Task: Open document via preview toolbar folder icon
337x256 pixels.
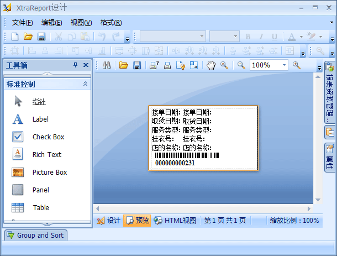Action: 124,65
